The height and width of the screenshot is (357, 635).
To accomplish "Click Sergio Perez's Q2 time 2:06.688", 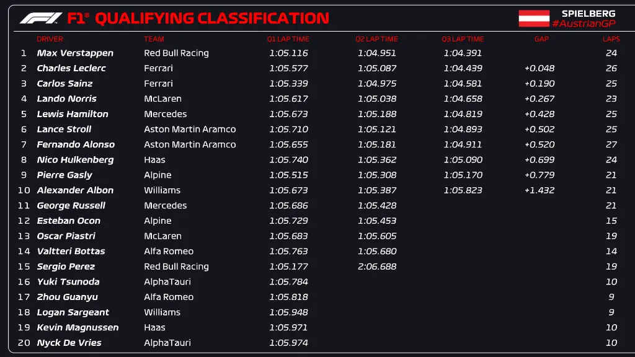I will (376, 267).
